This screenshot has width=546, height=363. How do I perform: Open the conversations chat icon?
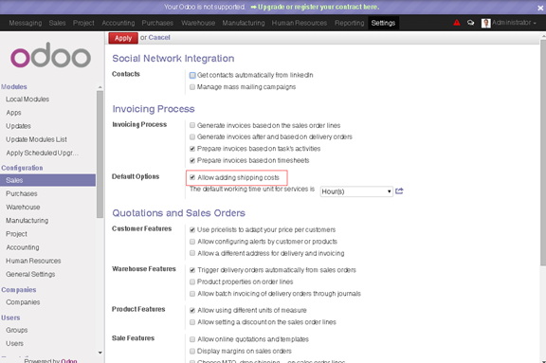(470, 23)
